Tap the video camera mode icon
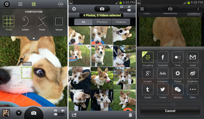 coord(63,110)
